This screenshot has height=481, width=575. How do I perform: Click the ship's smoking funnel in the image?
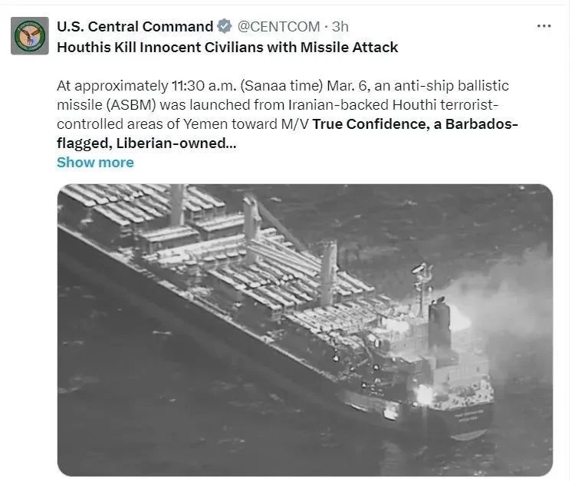tap(439, 323)
